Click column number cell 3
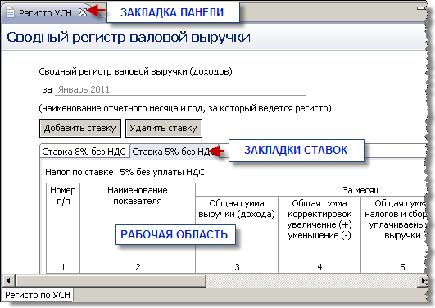This screenshot has width=435, height=308. coord(237,267)
